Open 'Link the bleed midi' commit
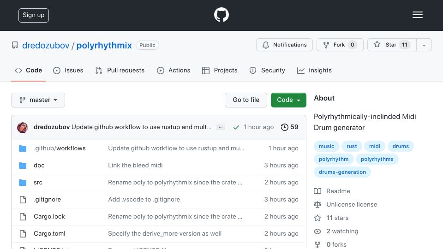Viewport: 443px width, 249px height. click(x=135, y=165)
